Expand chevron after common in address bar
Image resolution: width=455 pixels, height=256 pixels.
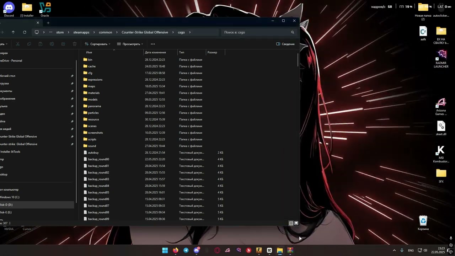pyautogui.click(x=117, y=32)
